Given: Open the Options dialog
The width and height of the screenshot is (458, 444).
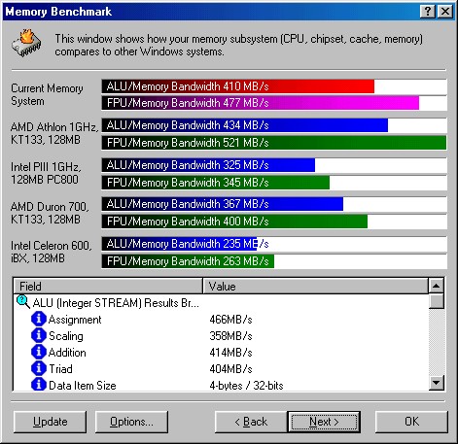Looking at the screenshot, I should (x=131, y=422).
